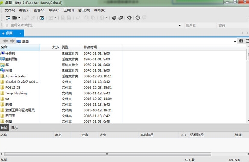Sort files by 名称 column header
The width and height of the screenshot is (249, 162).
point(20,47)
